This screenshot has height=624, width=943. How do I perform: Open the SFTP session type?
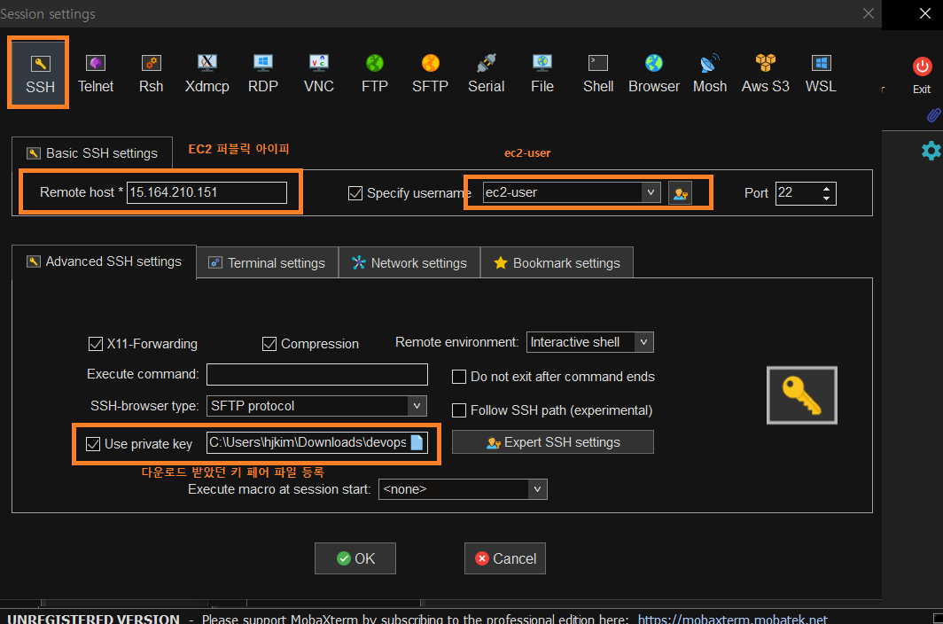(x=430, y=74)
